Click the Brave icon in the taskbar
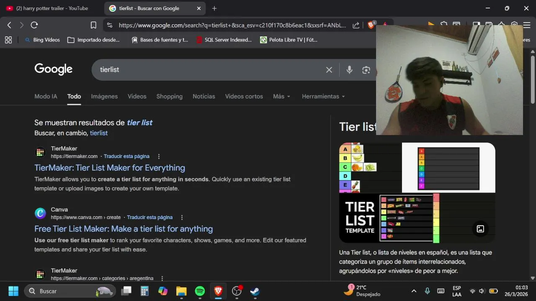 [x=218, y=291]
